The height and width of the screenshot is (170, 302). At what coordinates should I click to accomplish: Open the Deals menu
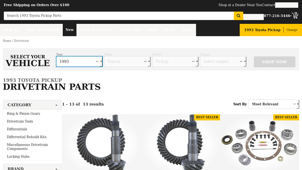coord(169,30)
